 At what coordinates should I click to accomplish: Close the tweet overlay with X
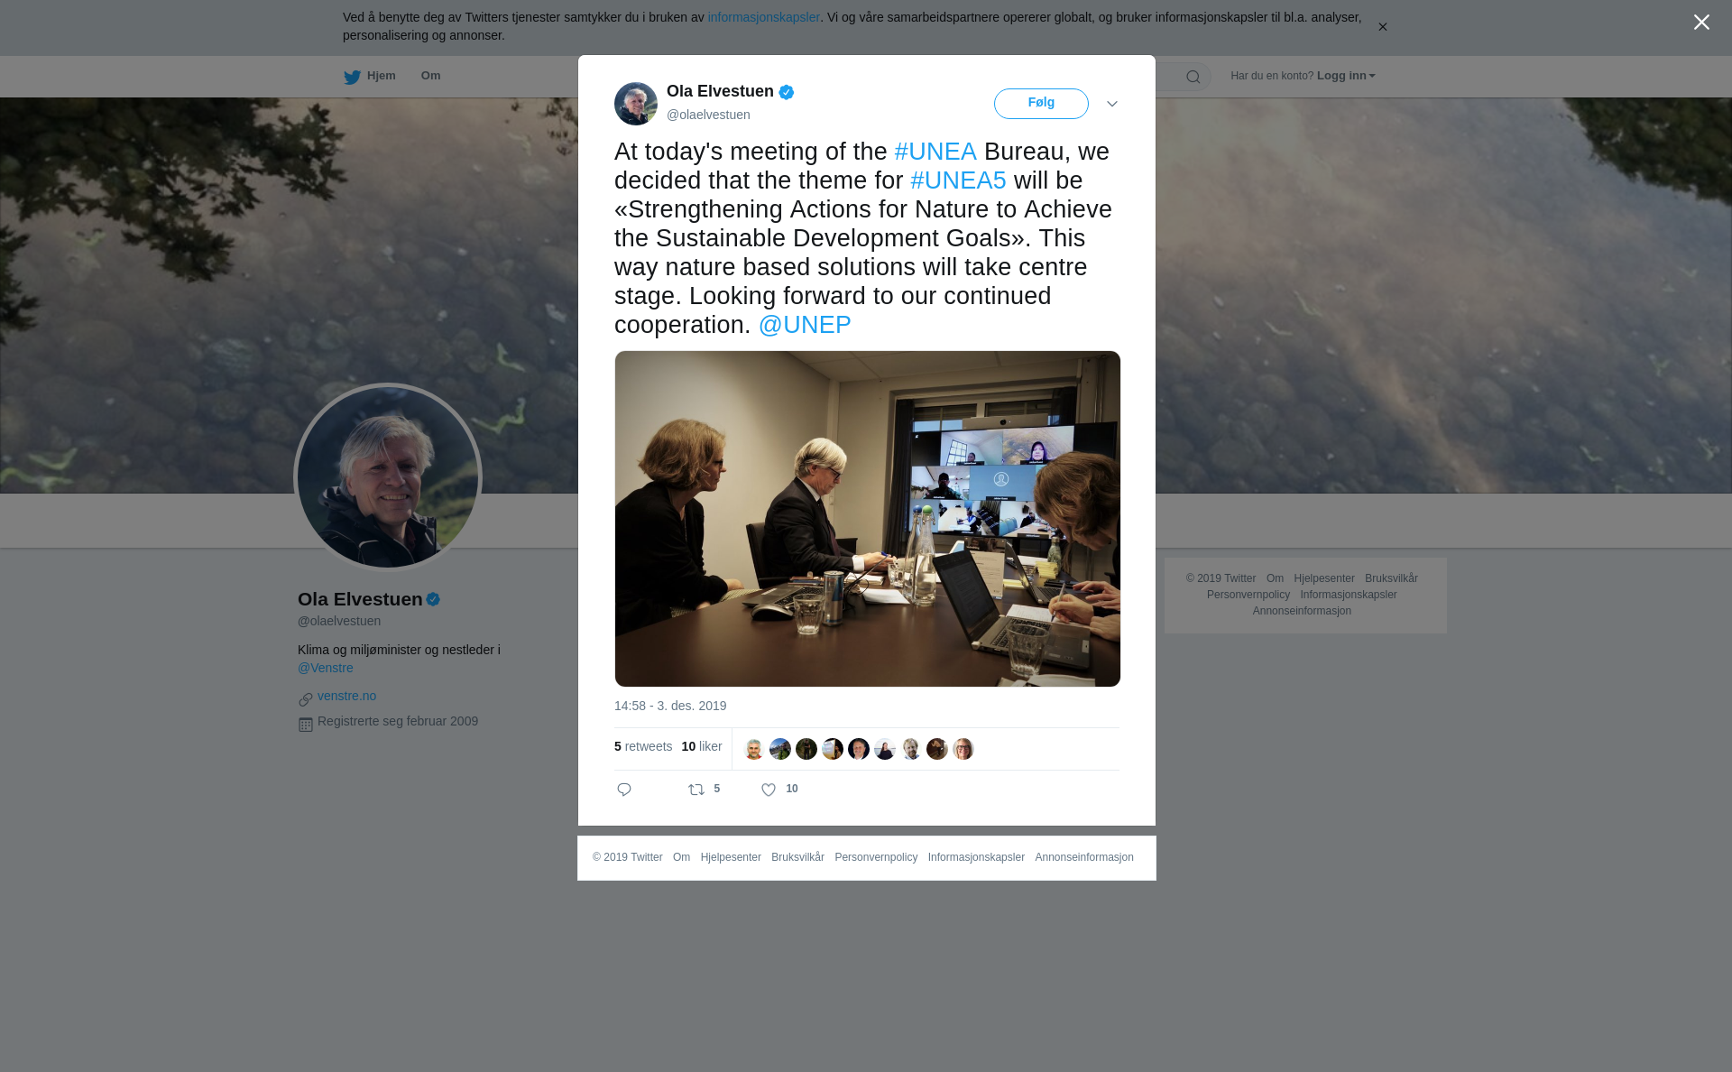pos(1701,23)
